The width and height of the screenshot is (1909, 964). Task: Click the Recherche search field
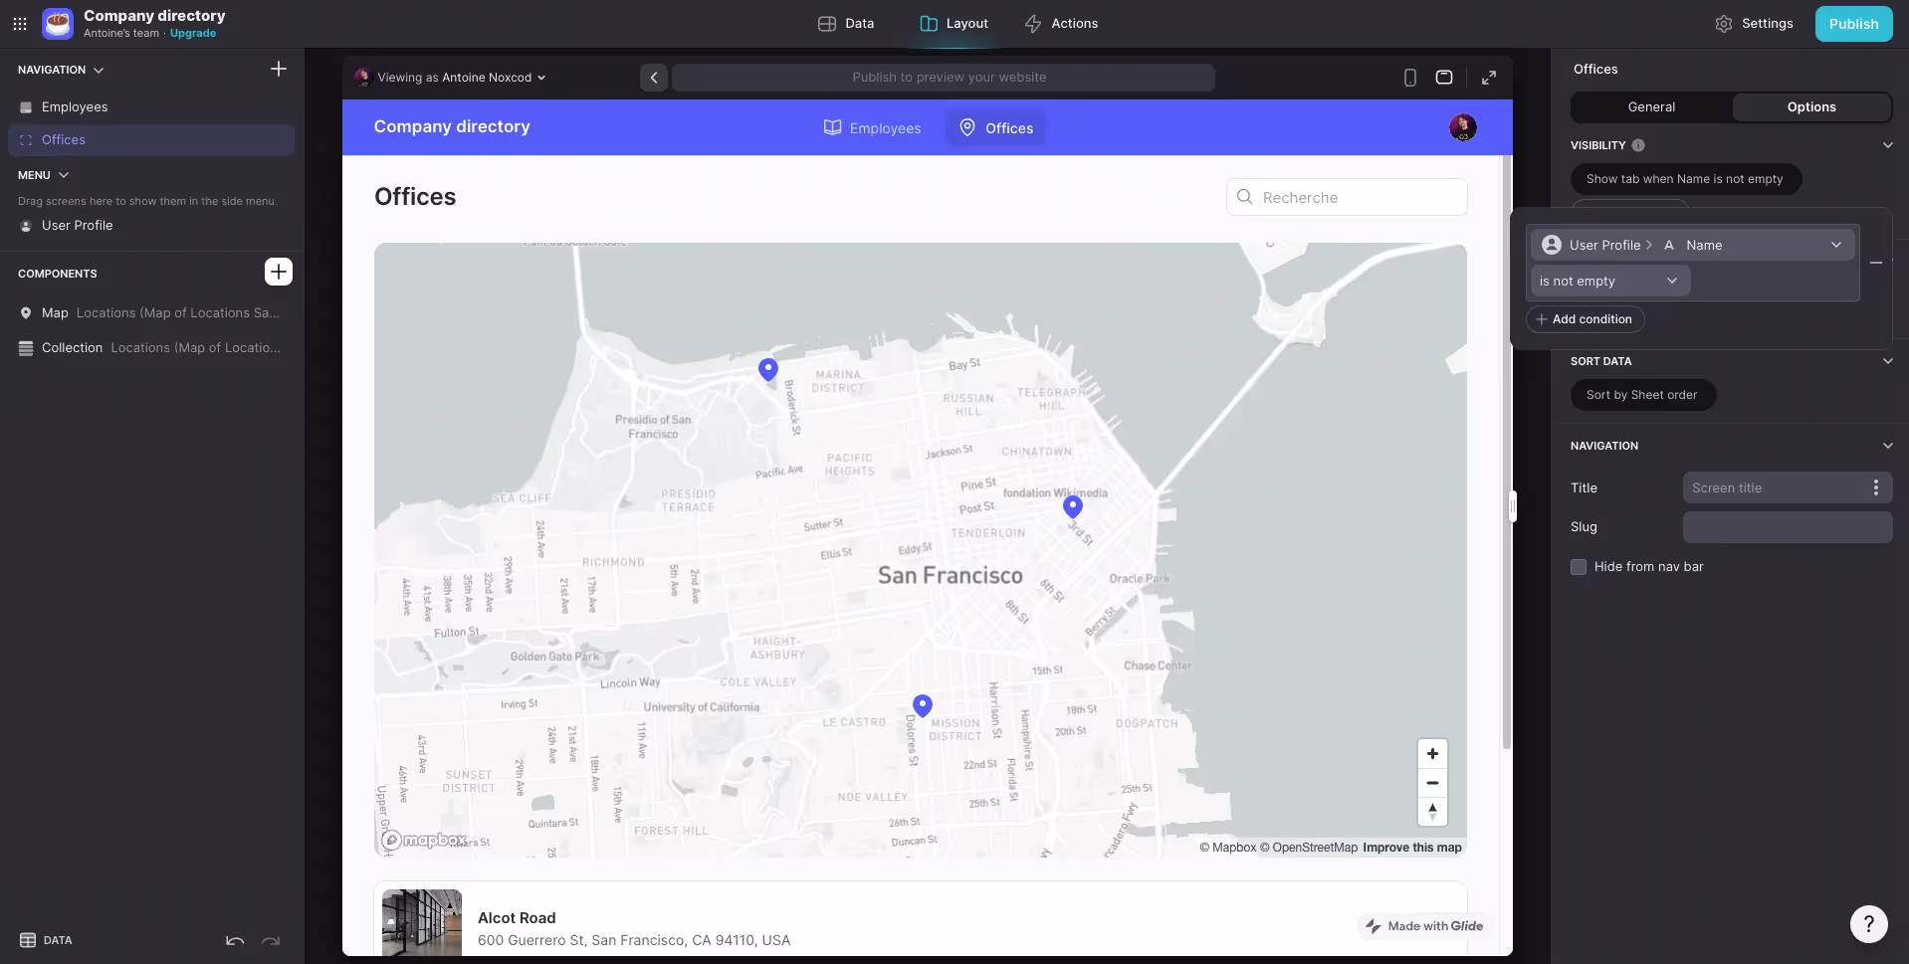click(x=1347, y=198)
